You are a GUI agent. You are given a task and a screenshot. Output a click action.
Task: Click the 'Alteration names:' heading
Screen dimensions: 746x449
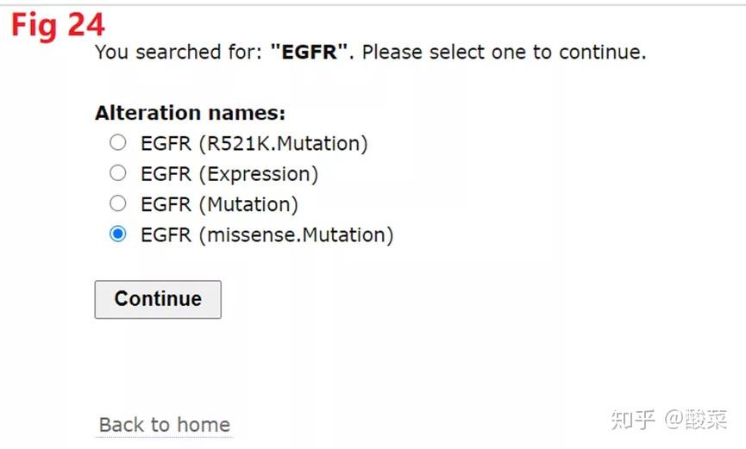tap(190, 113)
